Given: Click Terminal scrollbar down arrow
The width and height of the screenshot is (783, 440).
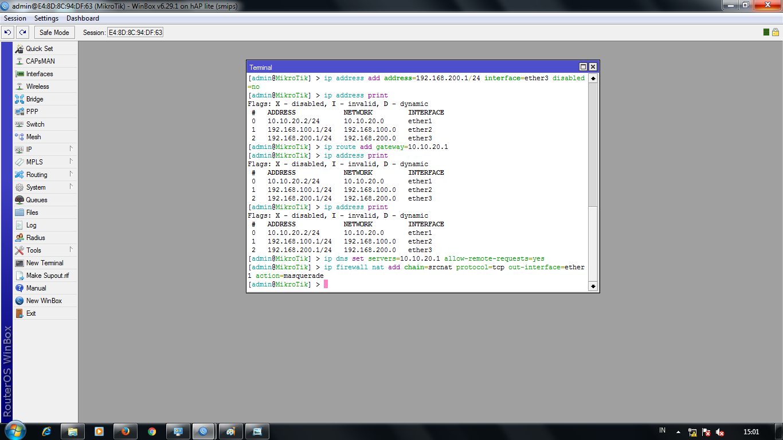Looking at the screenshot, I should coord(593,286).
